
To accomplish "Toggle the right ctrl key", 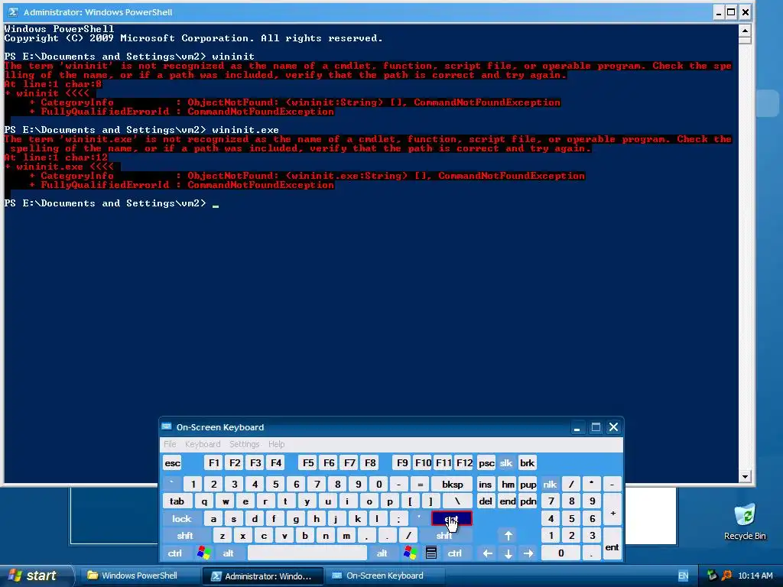I will tap(454, 553).
